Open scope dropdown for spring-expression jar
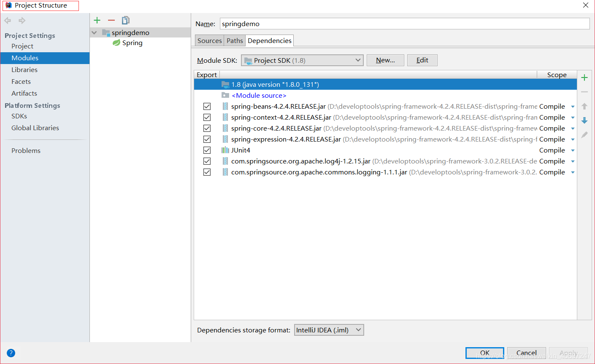This screenshot has height=364, width=595. tap(573, 139)
